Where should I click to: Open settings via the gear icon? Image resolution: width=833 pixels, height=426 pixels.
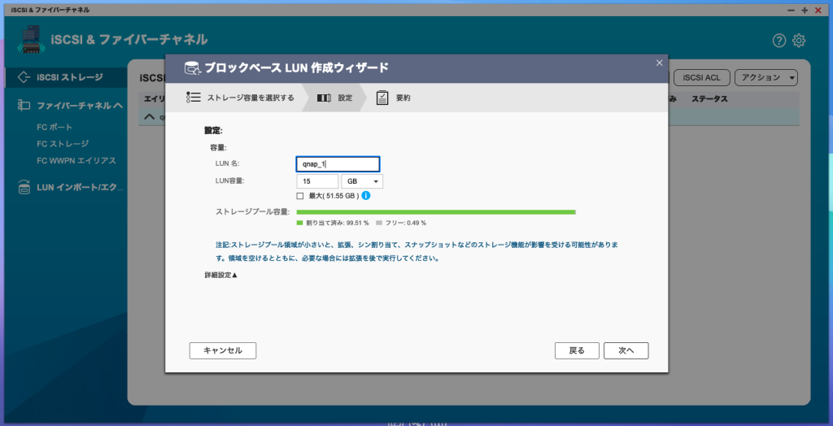(799, 41)
